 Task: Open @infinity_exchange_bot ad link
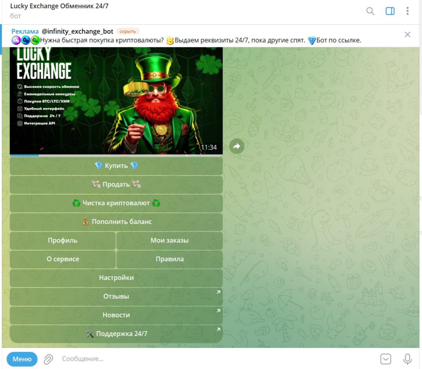coord(77,31)
